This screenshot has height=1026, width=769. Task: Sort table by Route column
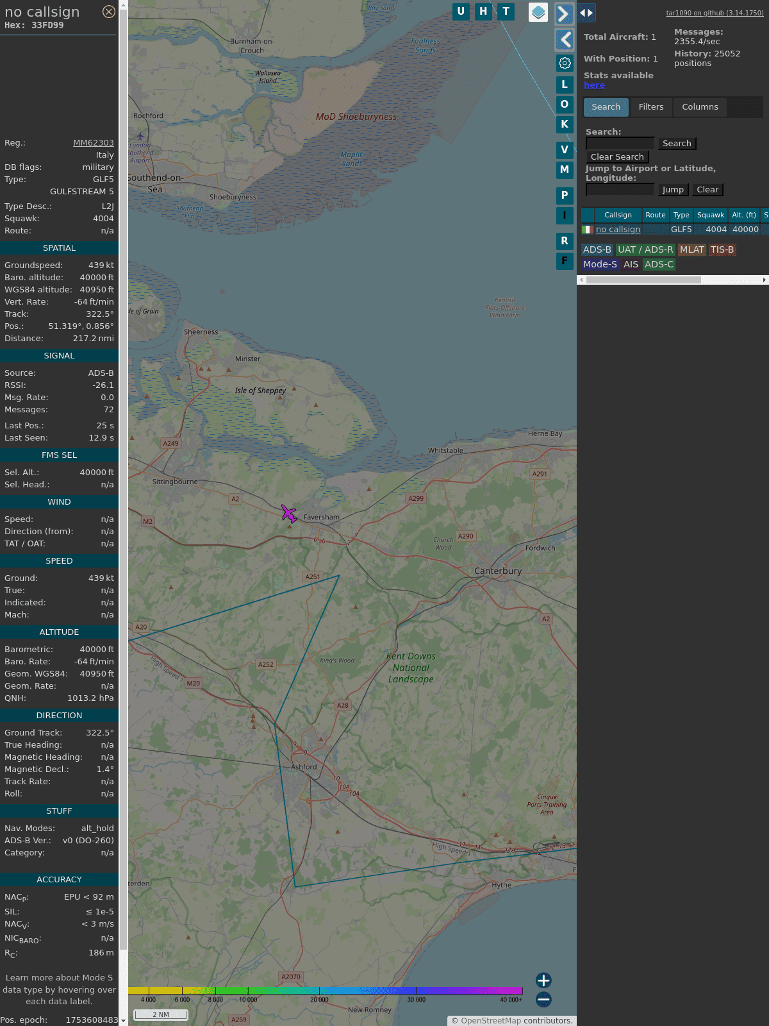point(656,215)
